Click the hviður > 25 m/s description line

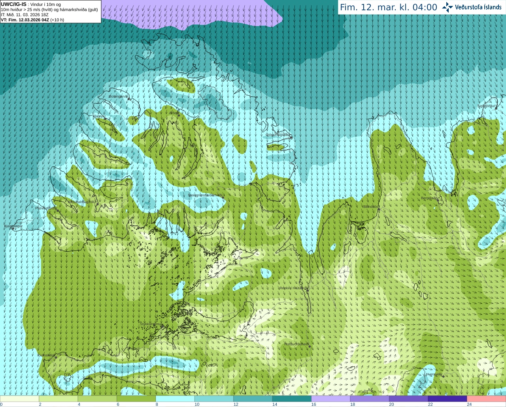point(49,9)
